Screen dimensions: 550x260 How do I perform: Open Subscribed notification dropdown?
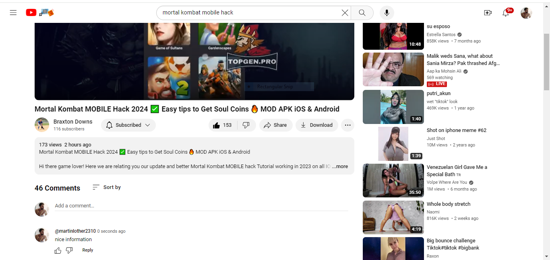pos(128,125)
